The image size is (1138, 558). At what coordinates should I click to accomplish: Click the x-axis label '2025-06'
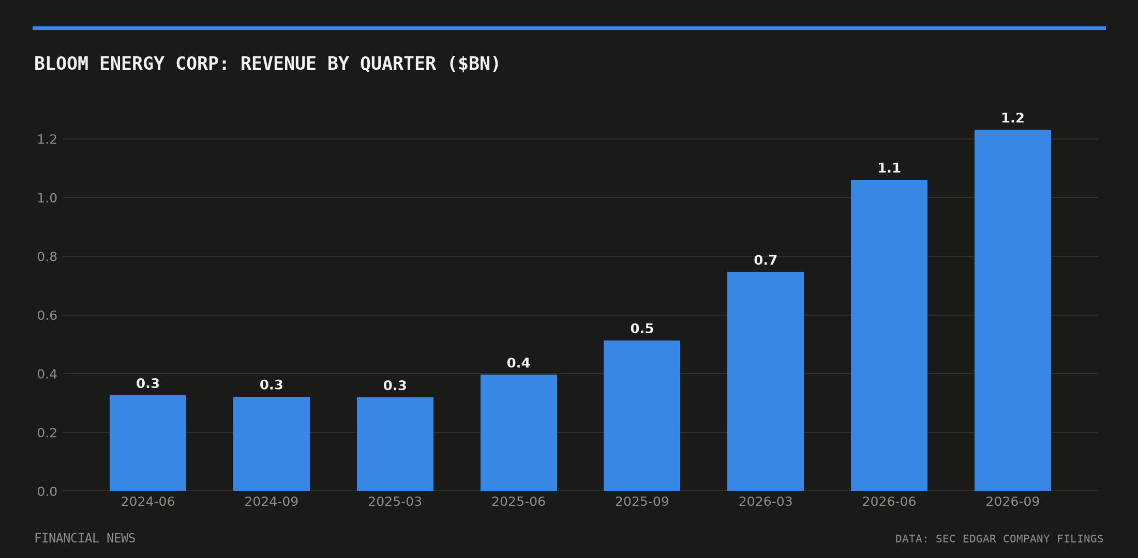point(519,502)
